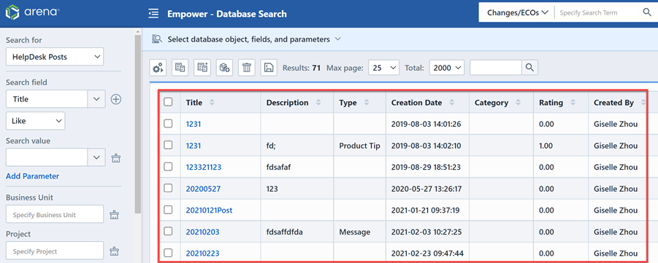This screenshot has width=658, height=263.
Task: Sort by Type column arrows
Action: pyautogui.click(x=367, y=103)
